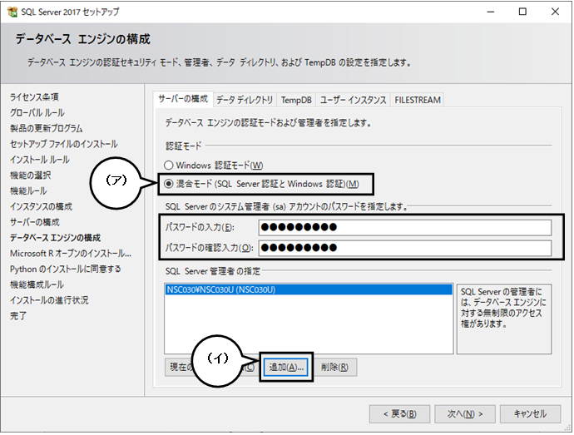Select 混合モード radio button
574x435 pixels.
168,184
